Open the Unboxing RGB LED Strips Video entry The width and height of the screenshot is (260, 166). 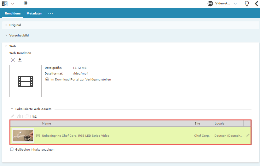coord(76,136)
